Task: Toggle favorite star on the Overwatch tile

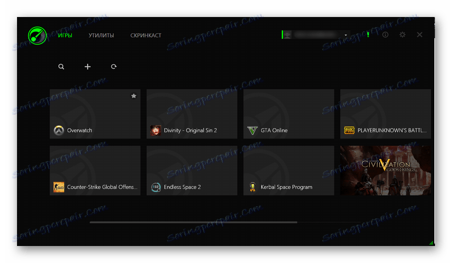Action: pyautogui.click(x=133, y=96)
